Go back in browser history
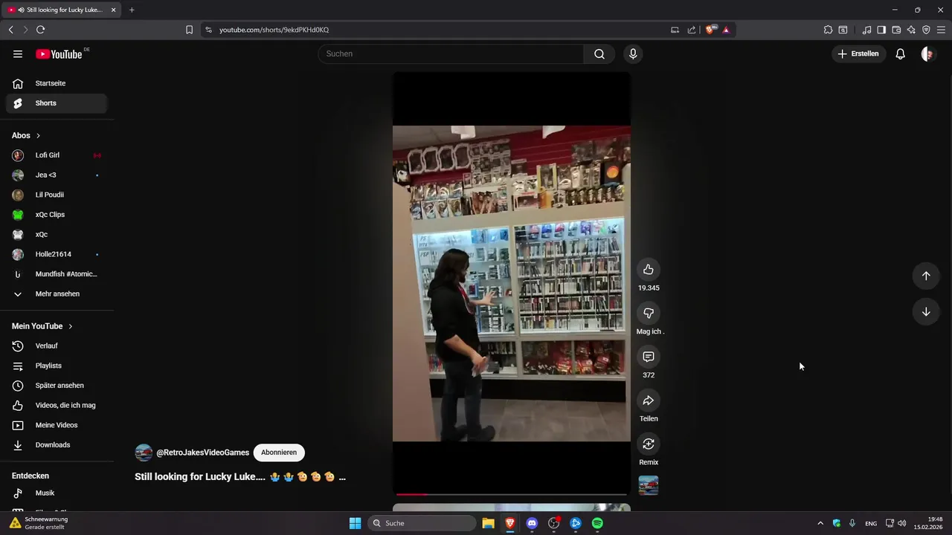Viewport: 952px width, 535px height. (10, 30)
